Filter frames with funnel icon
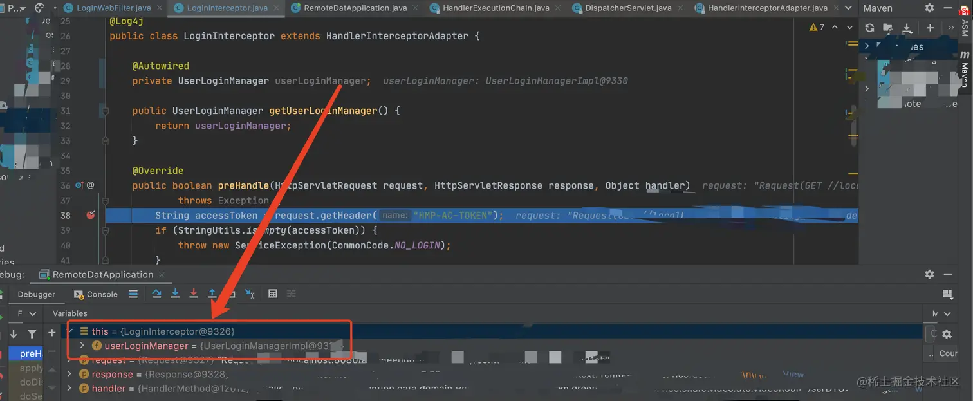This screenshot has width=973, height=401. coord(32,334)
